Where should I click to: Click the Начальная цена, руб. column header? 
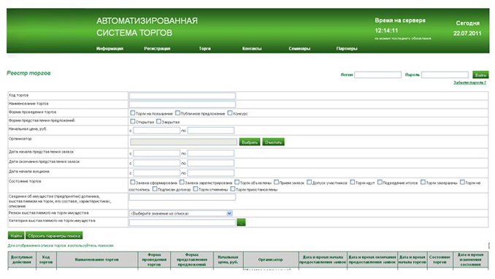(x=229, y=260)
